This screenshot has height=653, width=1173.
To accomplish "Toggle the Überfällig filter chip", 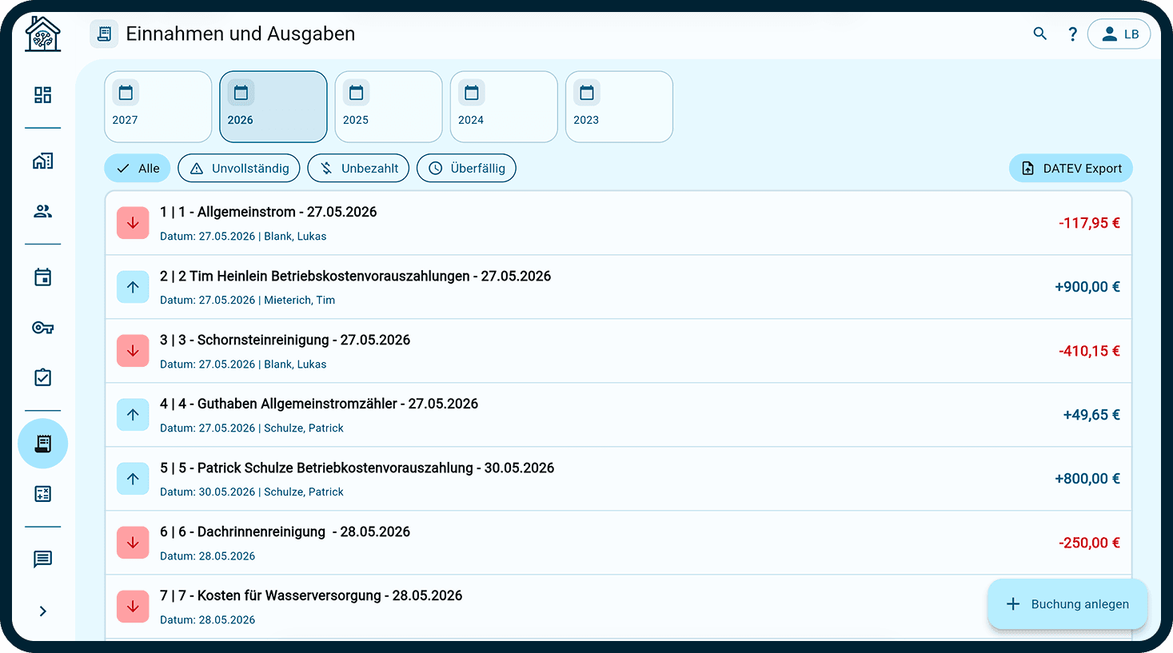I will click(466, 169).
